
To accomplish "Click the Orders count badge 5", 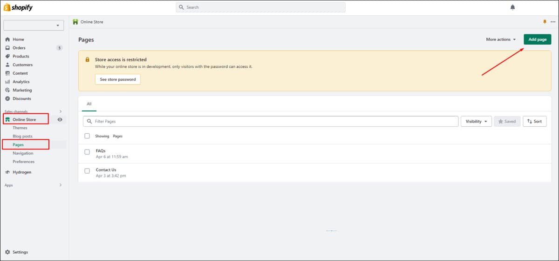I will tap(59, 48).
